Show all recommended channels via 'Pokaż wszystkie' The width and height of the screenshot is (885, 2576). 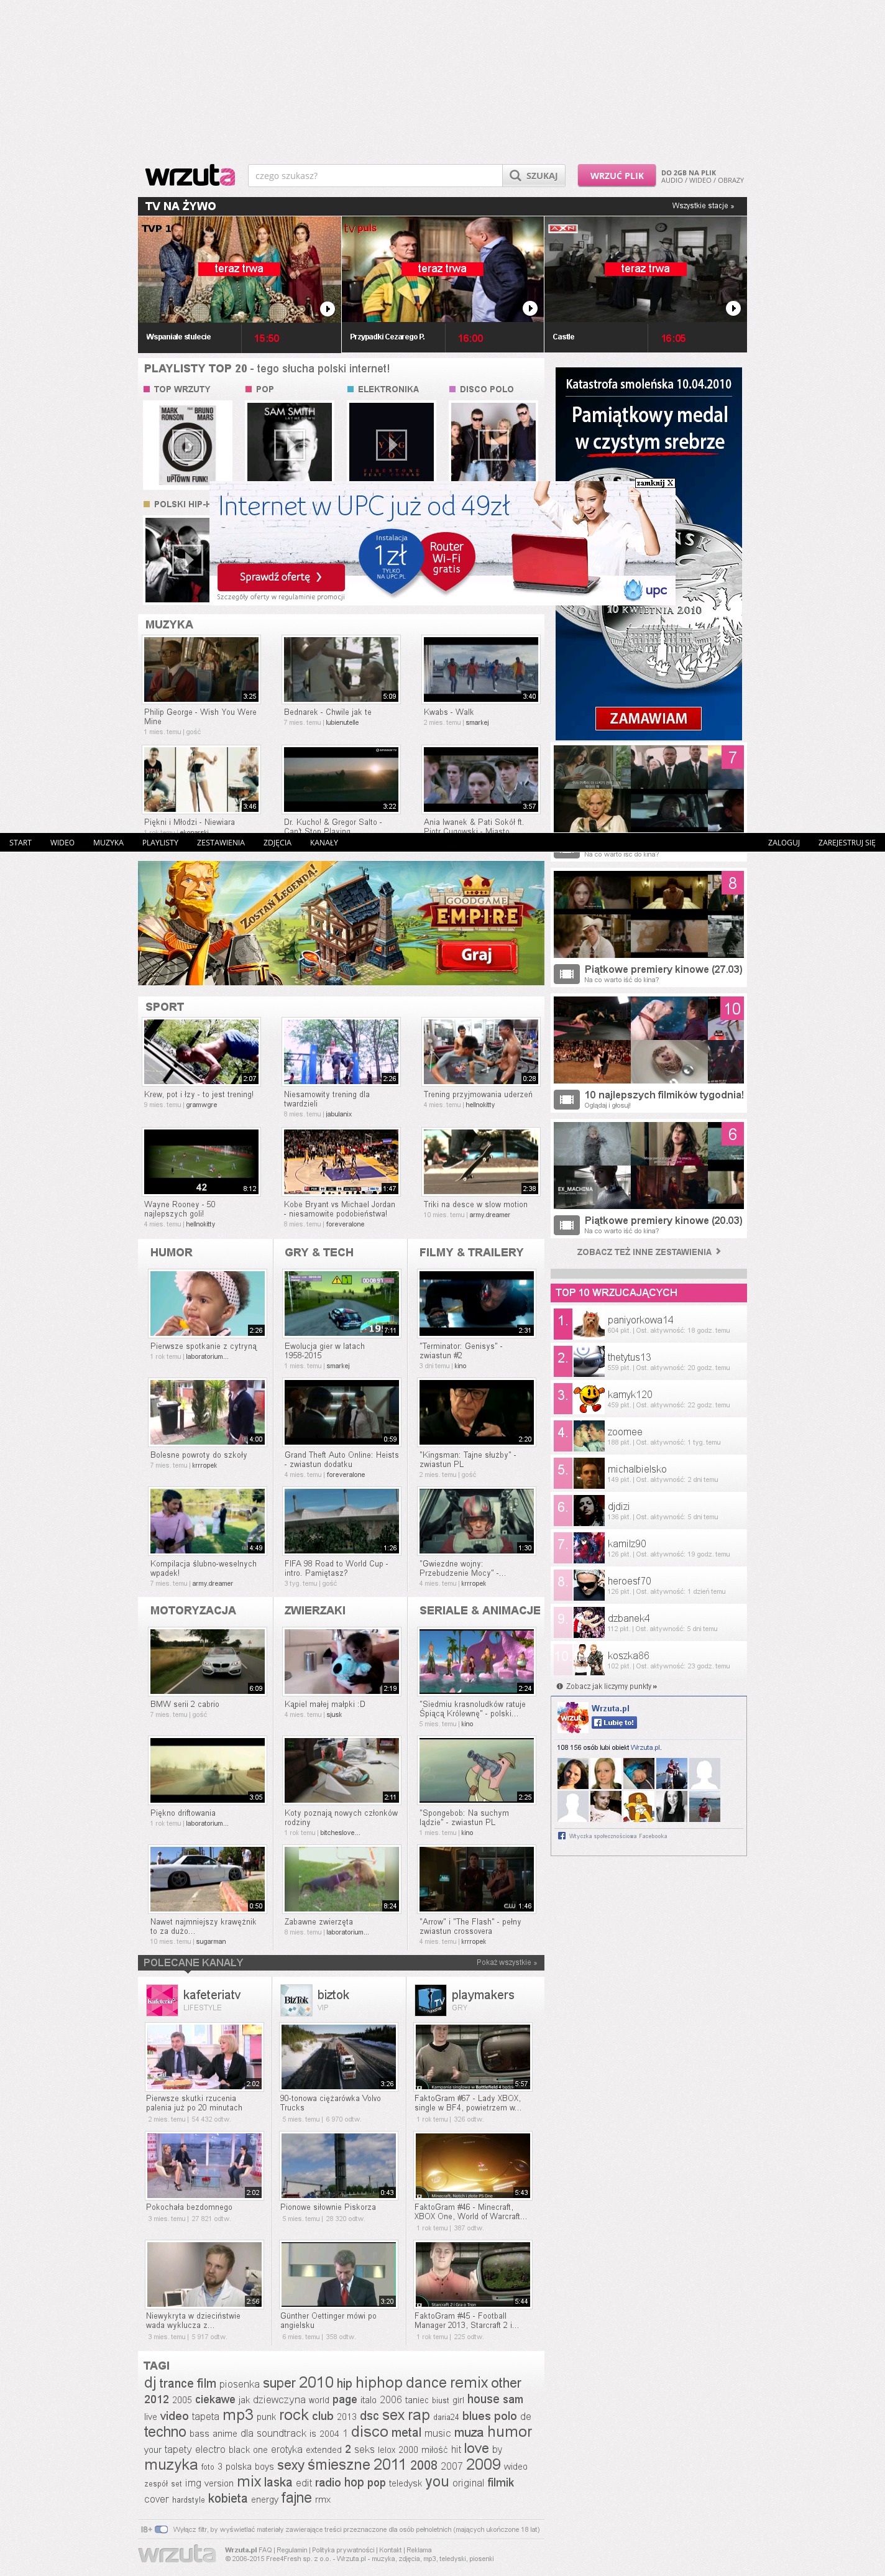506,1962
